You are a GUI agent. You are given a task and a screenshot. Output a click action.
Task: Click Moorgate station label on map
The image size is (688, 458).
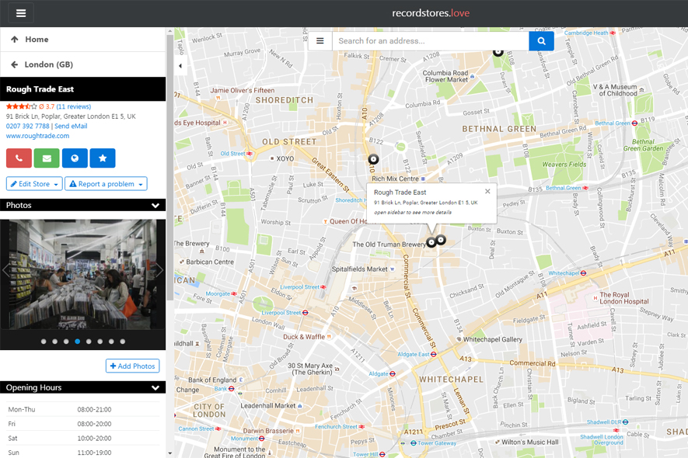[218, 293]
